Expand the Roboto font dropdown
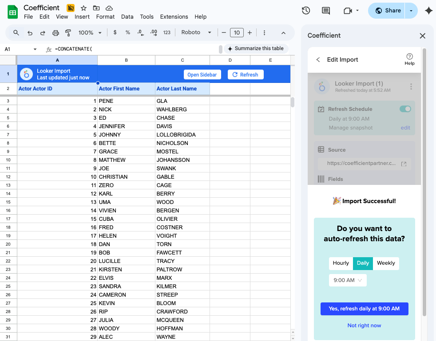The width and height of the screenshot is (436, 341). click(196, 33)
